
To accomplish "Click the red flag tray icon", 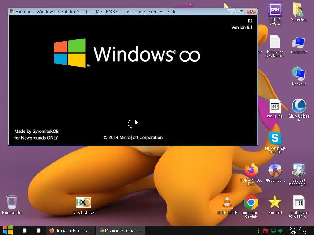I will pos(266,231).
